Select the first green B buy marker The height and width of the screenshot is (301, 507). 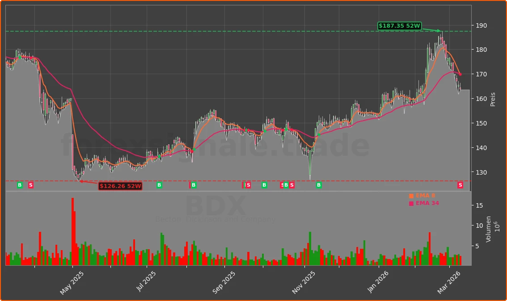click(20, 185)
